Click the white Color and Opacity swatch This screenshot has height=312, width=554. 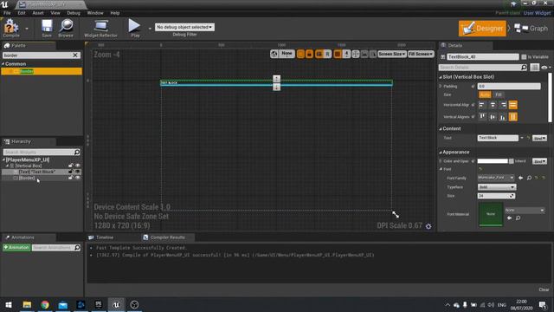pyautogui.click(x=493, y=161)
